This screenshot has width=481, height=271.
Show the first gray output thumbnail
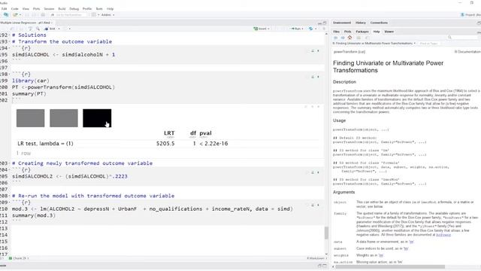click(30, 118)
